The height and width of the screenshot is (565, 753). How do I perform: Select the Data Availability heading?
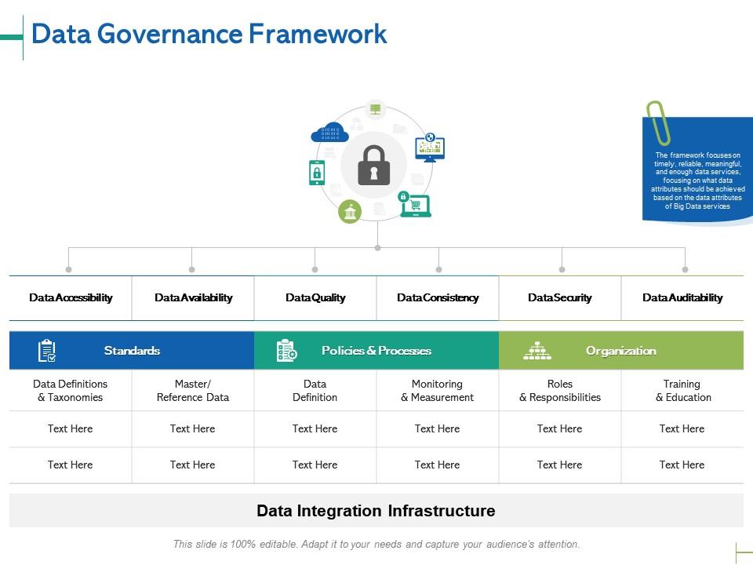pos(193,298)
